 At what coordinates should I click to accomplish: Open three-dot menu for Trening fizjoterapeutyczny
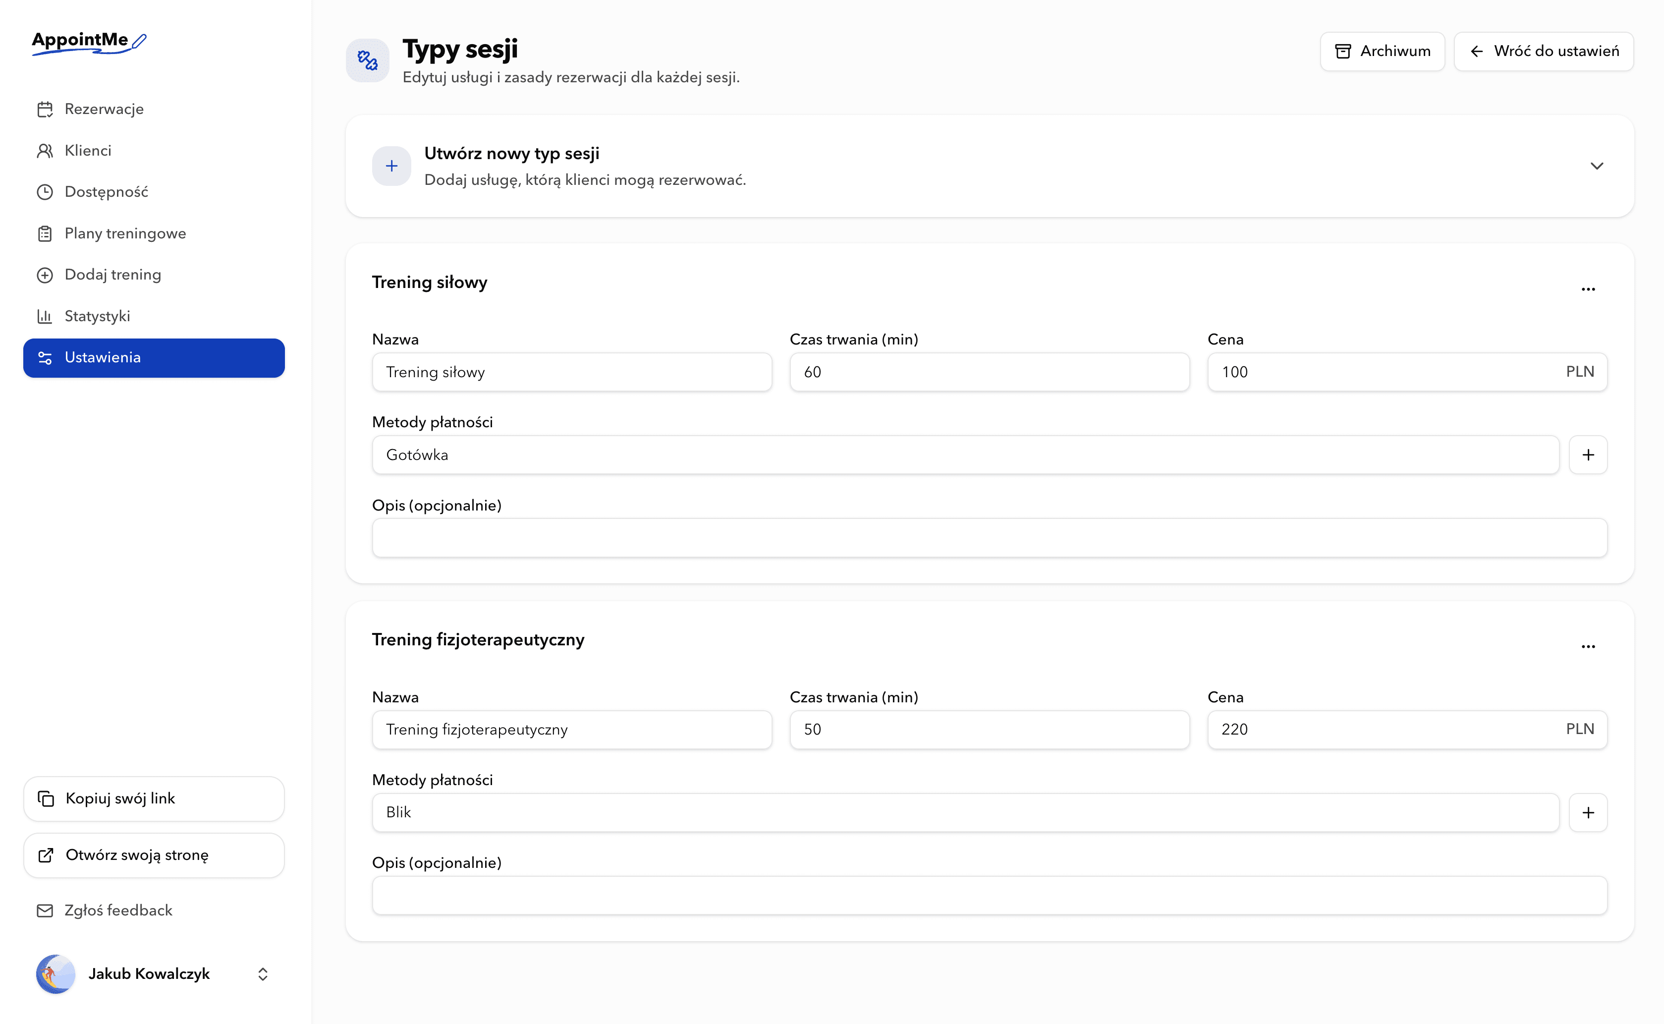tap(1588, 647)
